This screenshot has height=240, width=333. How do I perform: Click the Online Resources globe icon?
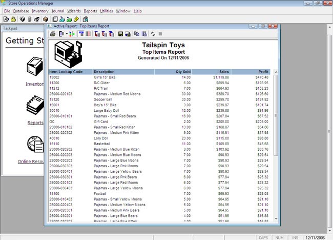pyautogui.click(x=35, y=144)
